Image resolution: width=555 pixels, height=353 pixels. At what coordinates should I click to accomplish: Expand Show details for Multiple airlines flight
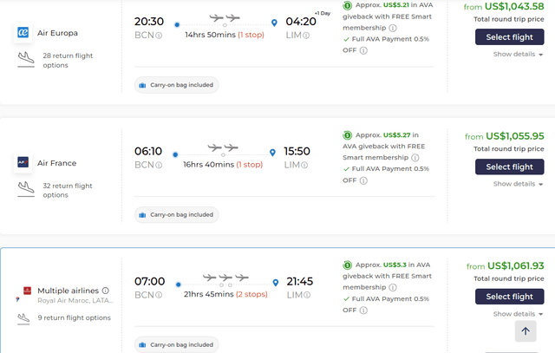[x=519, y=314]
